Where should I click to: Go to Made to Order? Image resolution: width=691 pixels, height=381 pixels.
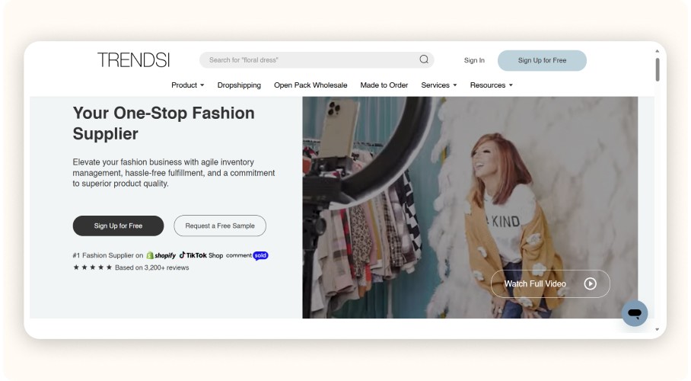(384, 85)
